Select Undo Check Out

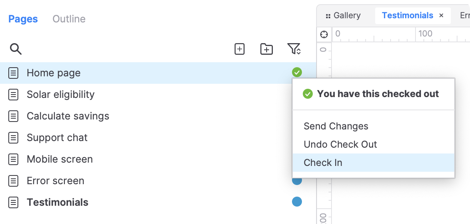point(340,144)
